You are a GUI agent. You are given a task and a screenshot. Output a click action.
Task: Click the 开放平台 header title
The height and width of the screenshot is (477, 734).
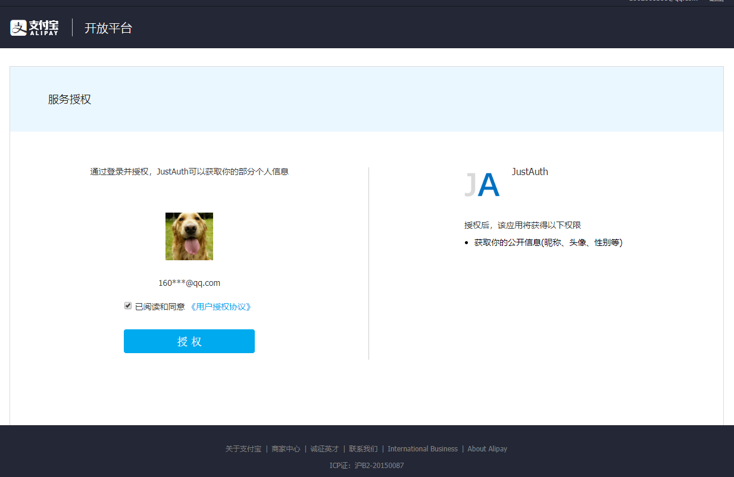(x=108, y=27)
